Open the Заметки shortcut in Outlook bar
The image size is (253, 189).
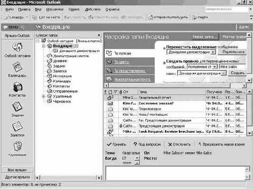(17, 129)
